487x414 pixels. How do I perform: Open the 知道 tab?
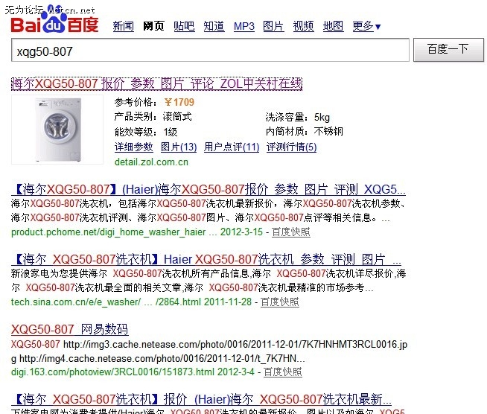click(214, 27)
